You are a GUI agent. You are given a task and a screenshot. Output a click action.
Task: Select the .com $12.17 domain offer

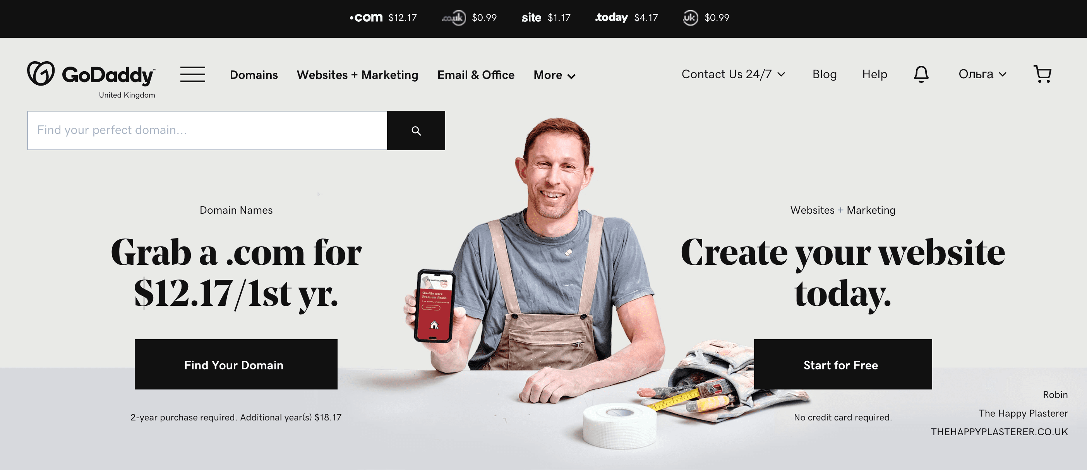383,18
